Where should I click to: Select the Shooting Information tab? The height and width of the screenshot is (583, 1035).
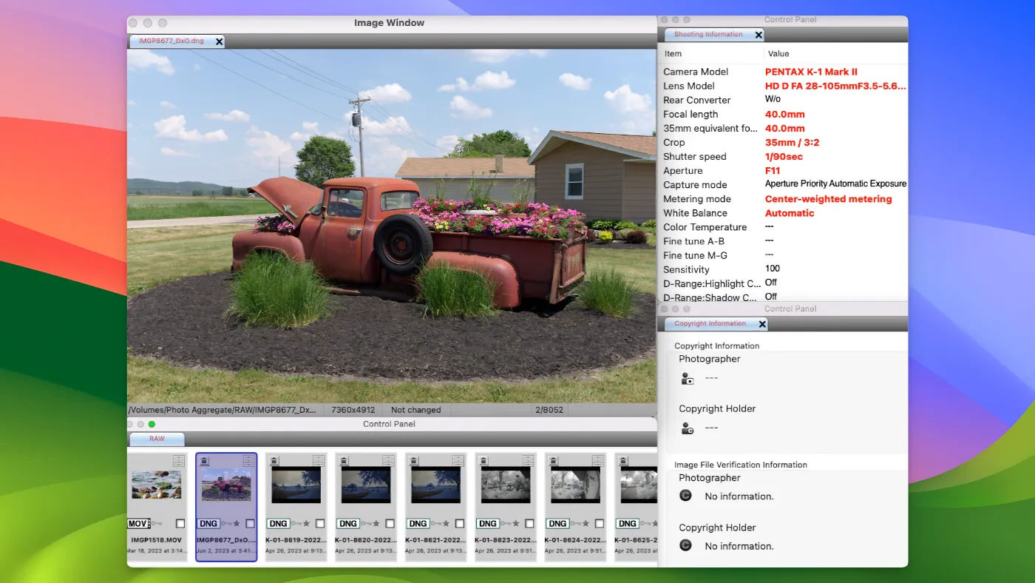tap(708, 35)
